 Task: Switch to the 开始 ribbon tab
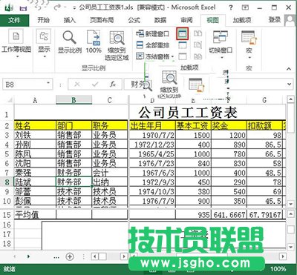(x=43, y=20)
